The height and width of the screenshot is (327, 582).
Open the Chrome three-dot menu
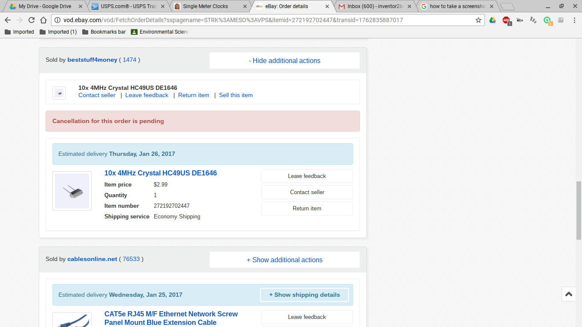click(x=574, y=20)
